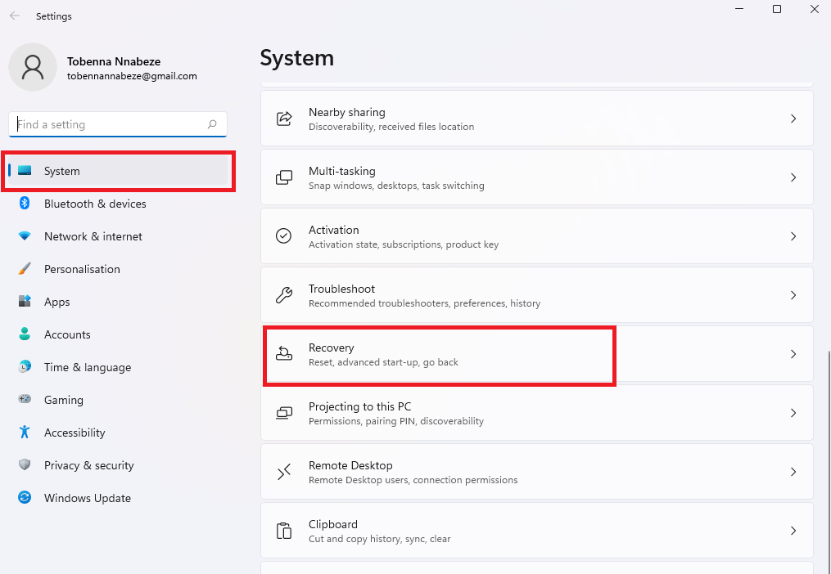
Task: Click the search magnifier icon
Action: pos(212,124)
